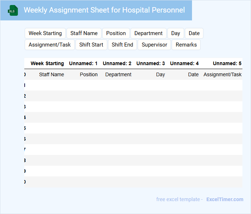
Task: Click the Unnamed: 5 column header
Action: (x=227, y=63)
